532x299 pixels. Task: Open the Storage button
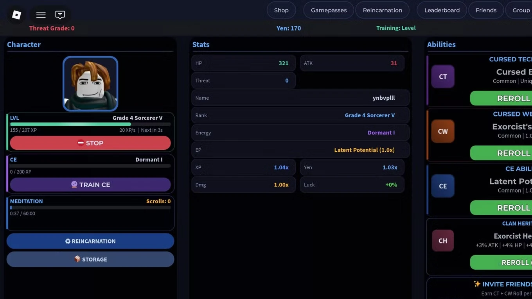coord(90,260)
